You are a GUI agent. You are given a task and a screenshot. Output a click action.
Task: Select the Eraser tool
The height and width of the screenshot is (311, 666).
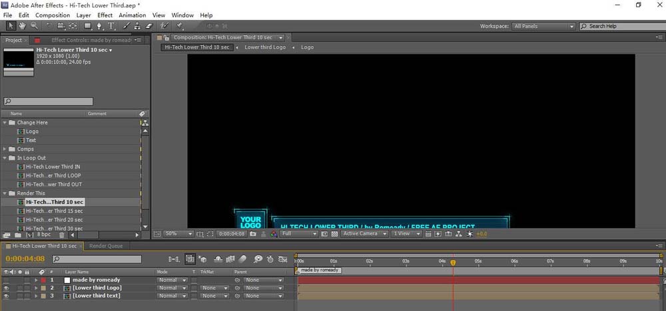pos(149,26)
